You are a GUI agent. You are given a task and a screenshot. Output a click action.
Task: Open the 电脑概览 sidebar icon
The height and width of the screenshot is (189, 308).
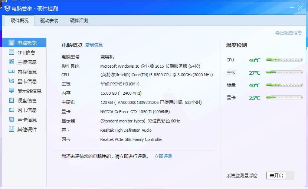click(x=12, y=43)
